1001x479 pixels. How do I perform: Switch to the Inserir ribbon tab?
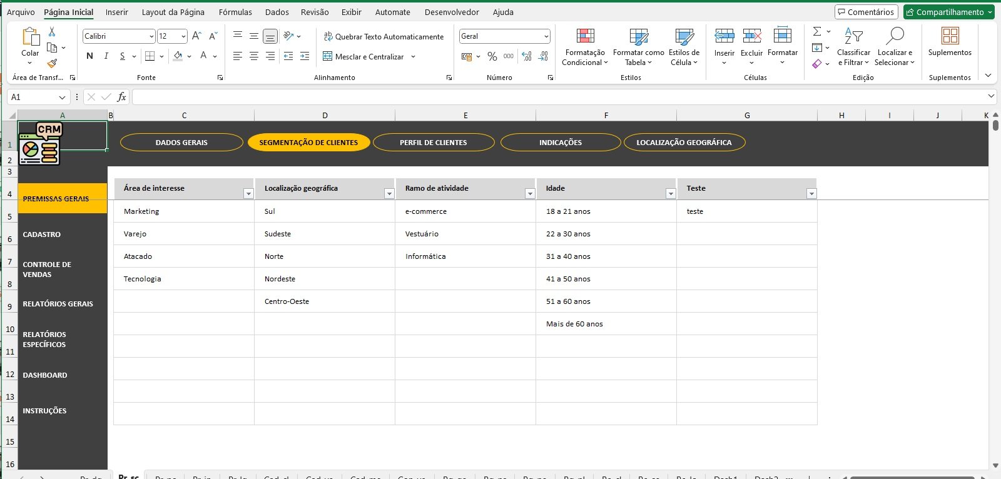point(116,12)
